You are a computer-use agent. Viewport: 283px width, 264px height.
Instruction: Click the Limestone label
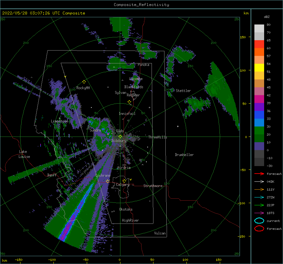point(59,121)
